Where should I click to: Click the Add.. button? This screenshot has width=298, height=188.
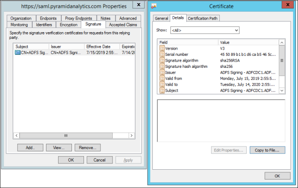(x=30, y=147)
